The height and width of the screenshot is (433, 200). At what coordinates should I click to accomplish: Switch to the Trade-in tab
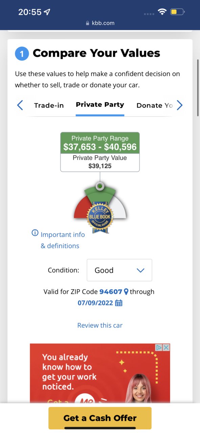49,105
